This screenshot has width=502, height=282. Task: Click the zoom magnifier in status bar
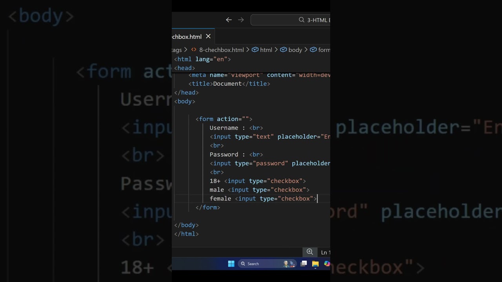click(x=310, y=252)
